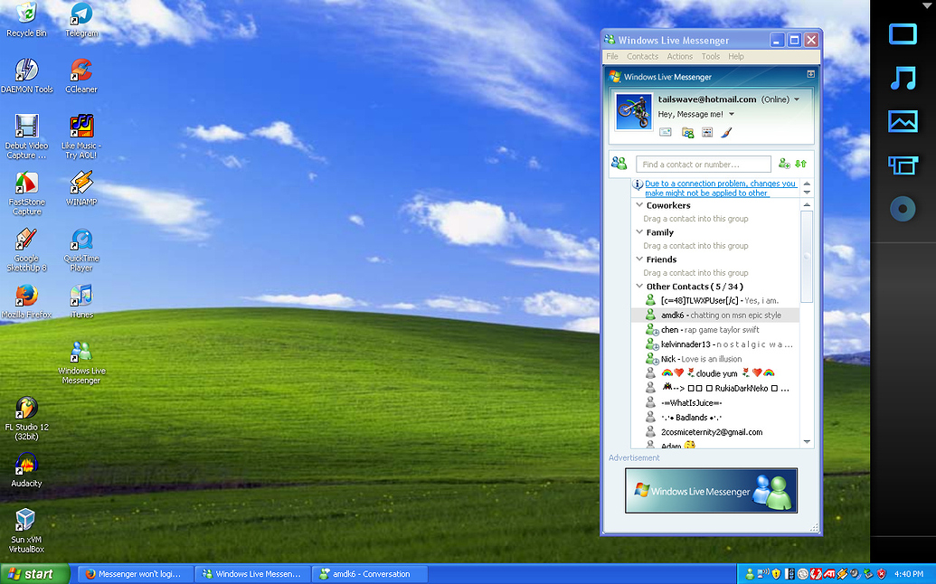This screenshot has height=584, width=936.
Task: Open the sharing folders icon in Messenger
Action: (687, 132)
